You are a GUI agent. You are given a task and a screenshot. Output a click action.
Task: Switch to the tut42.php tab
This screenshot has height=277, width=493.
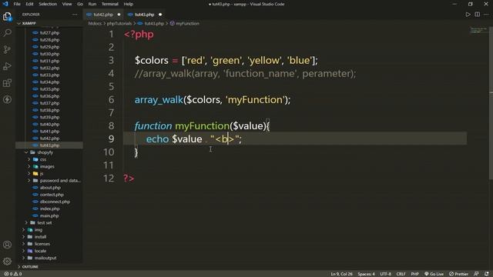pos(103,15)
